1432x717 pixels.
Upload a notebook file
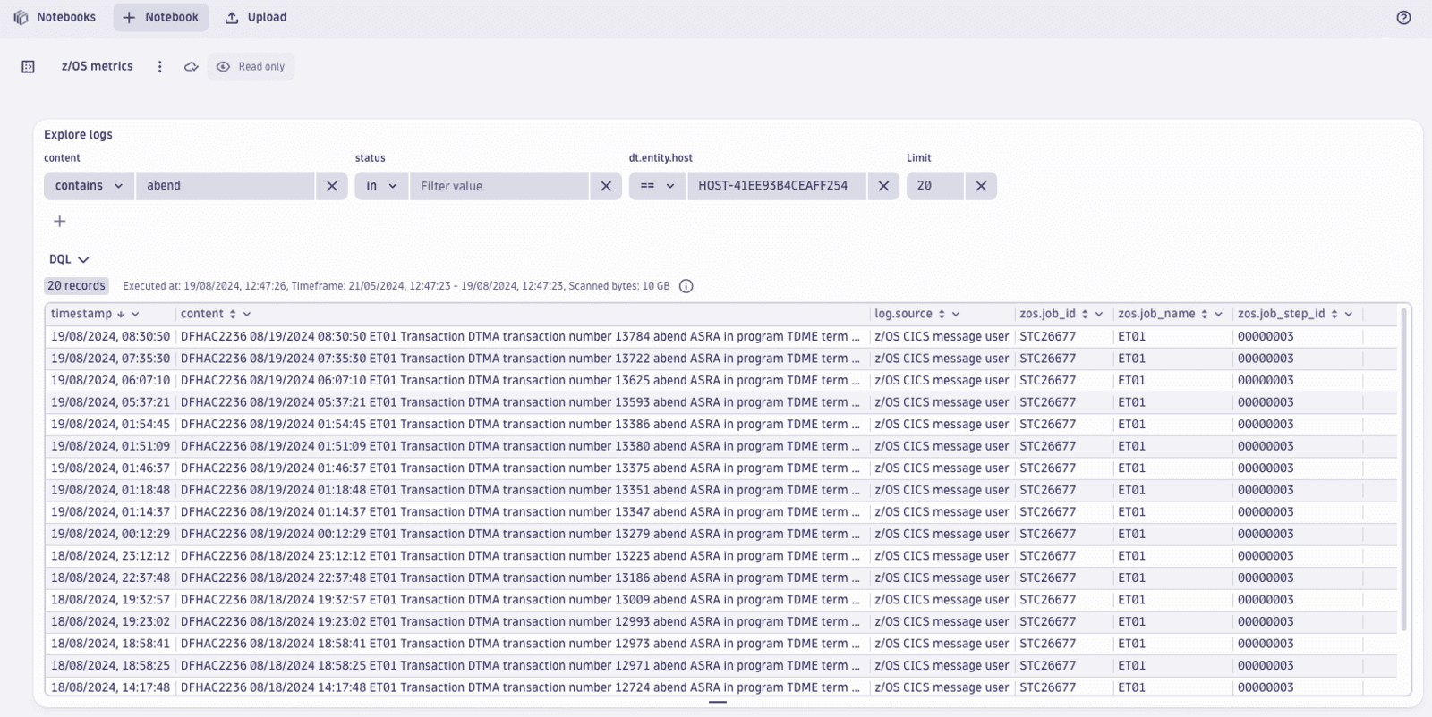[256, 17]
